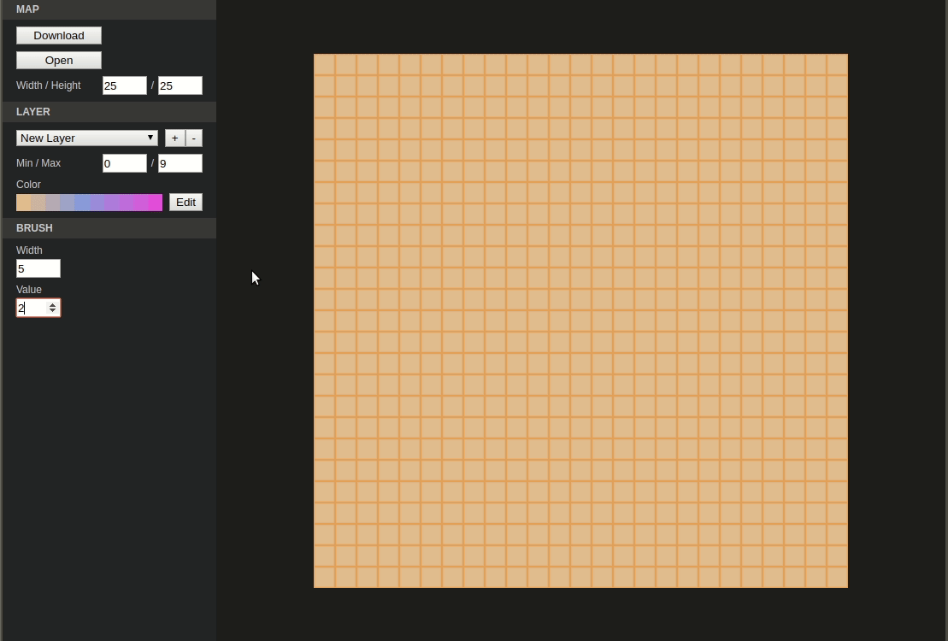
Task: Click the plus button to add layer
Action: (x=174, y=138)
